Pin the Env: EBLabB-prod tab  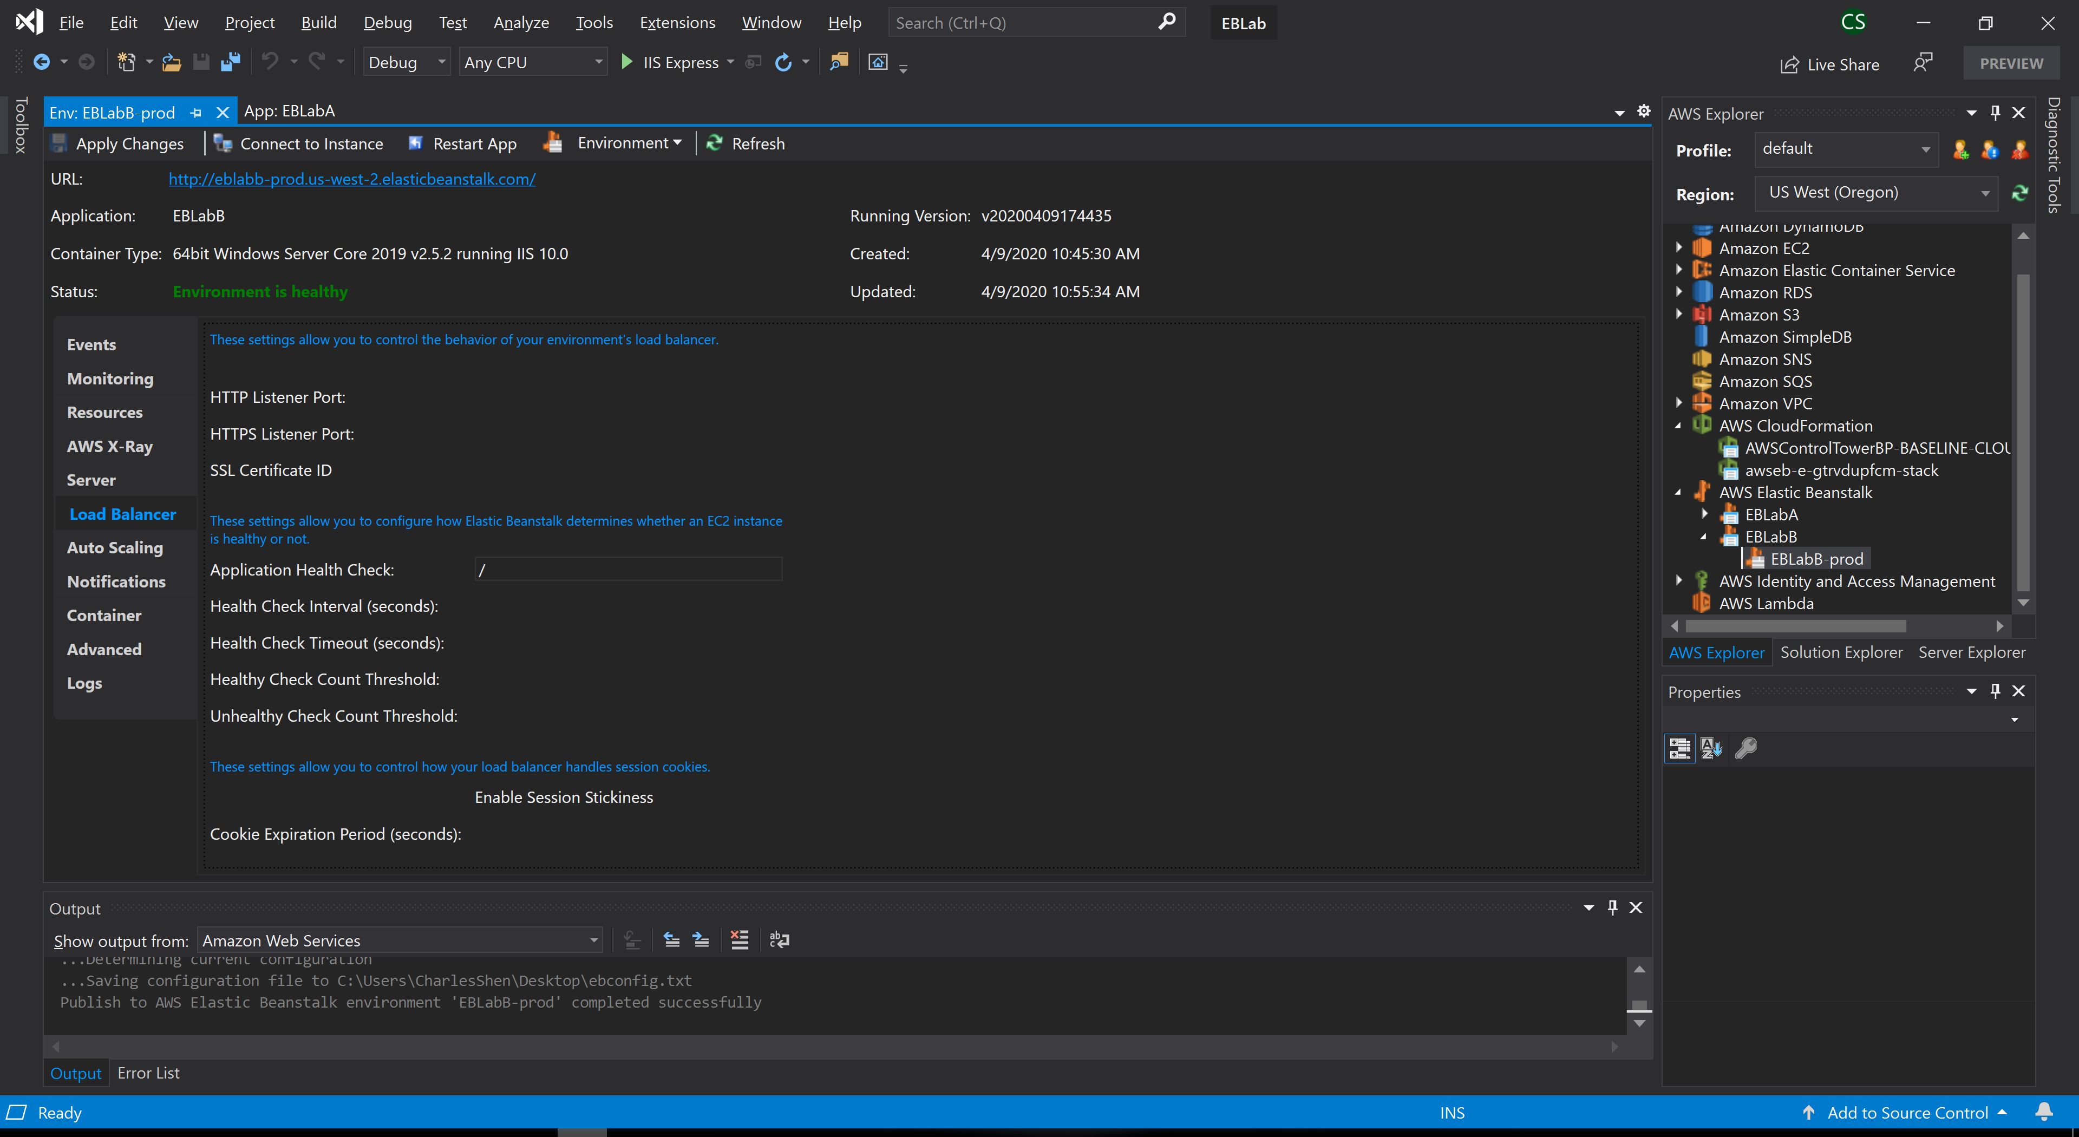pyautogui.click(x=195, y=113)
